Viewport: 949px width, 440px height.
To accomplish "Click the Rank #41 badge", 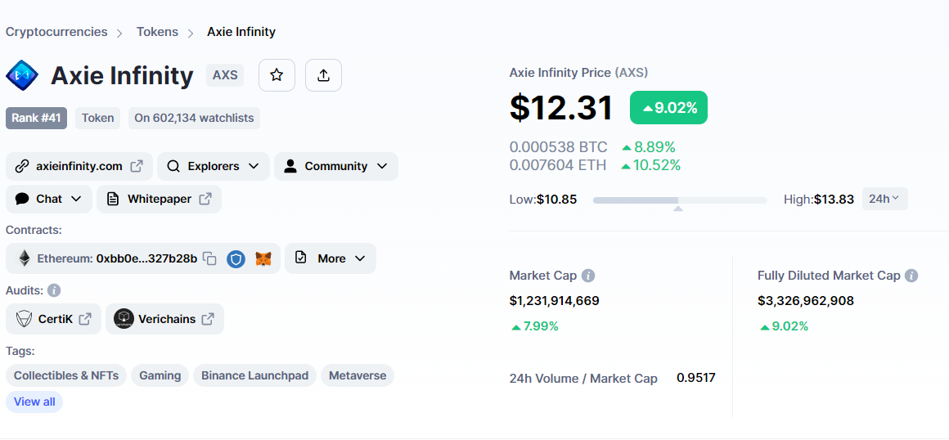I will 36,118.
